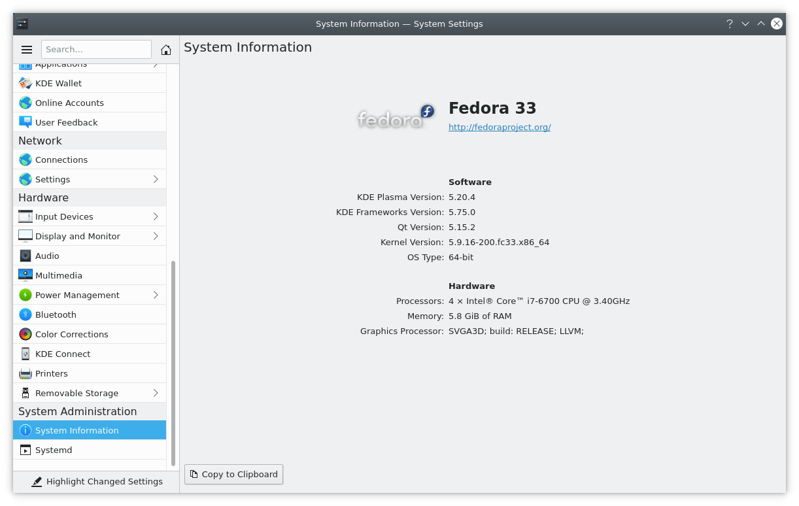Click the Memory value 5.8 GiB of RAM
799x506 pixels.
[480, 316]
